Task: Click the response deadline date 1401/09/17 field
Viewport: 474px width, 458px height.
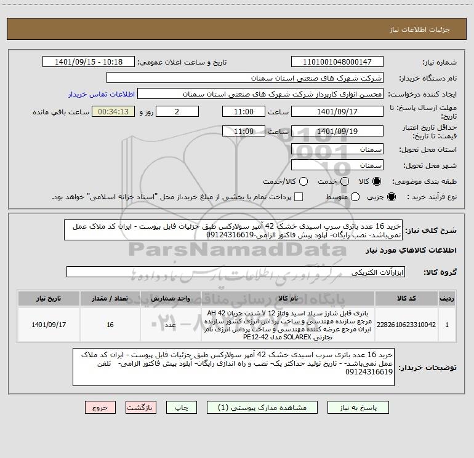Action: pos(337,111)
